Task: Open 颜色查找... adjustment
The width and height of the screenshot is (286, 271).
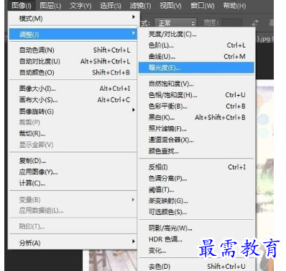Action: tap(196, 151)
